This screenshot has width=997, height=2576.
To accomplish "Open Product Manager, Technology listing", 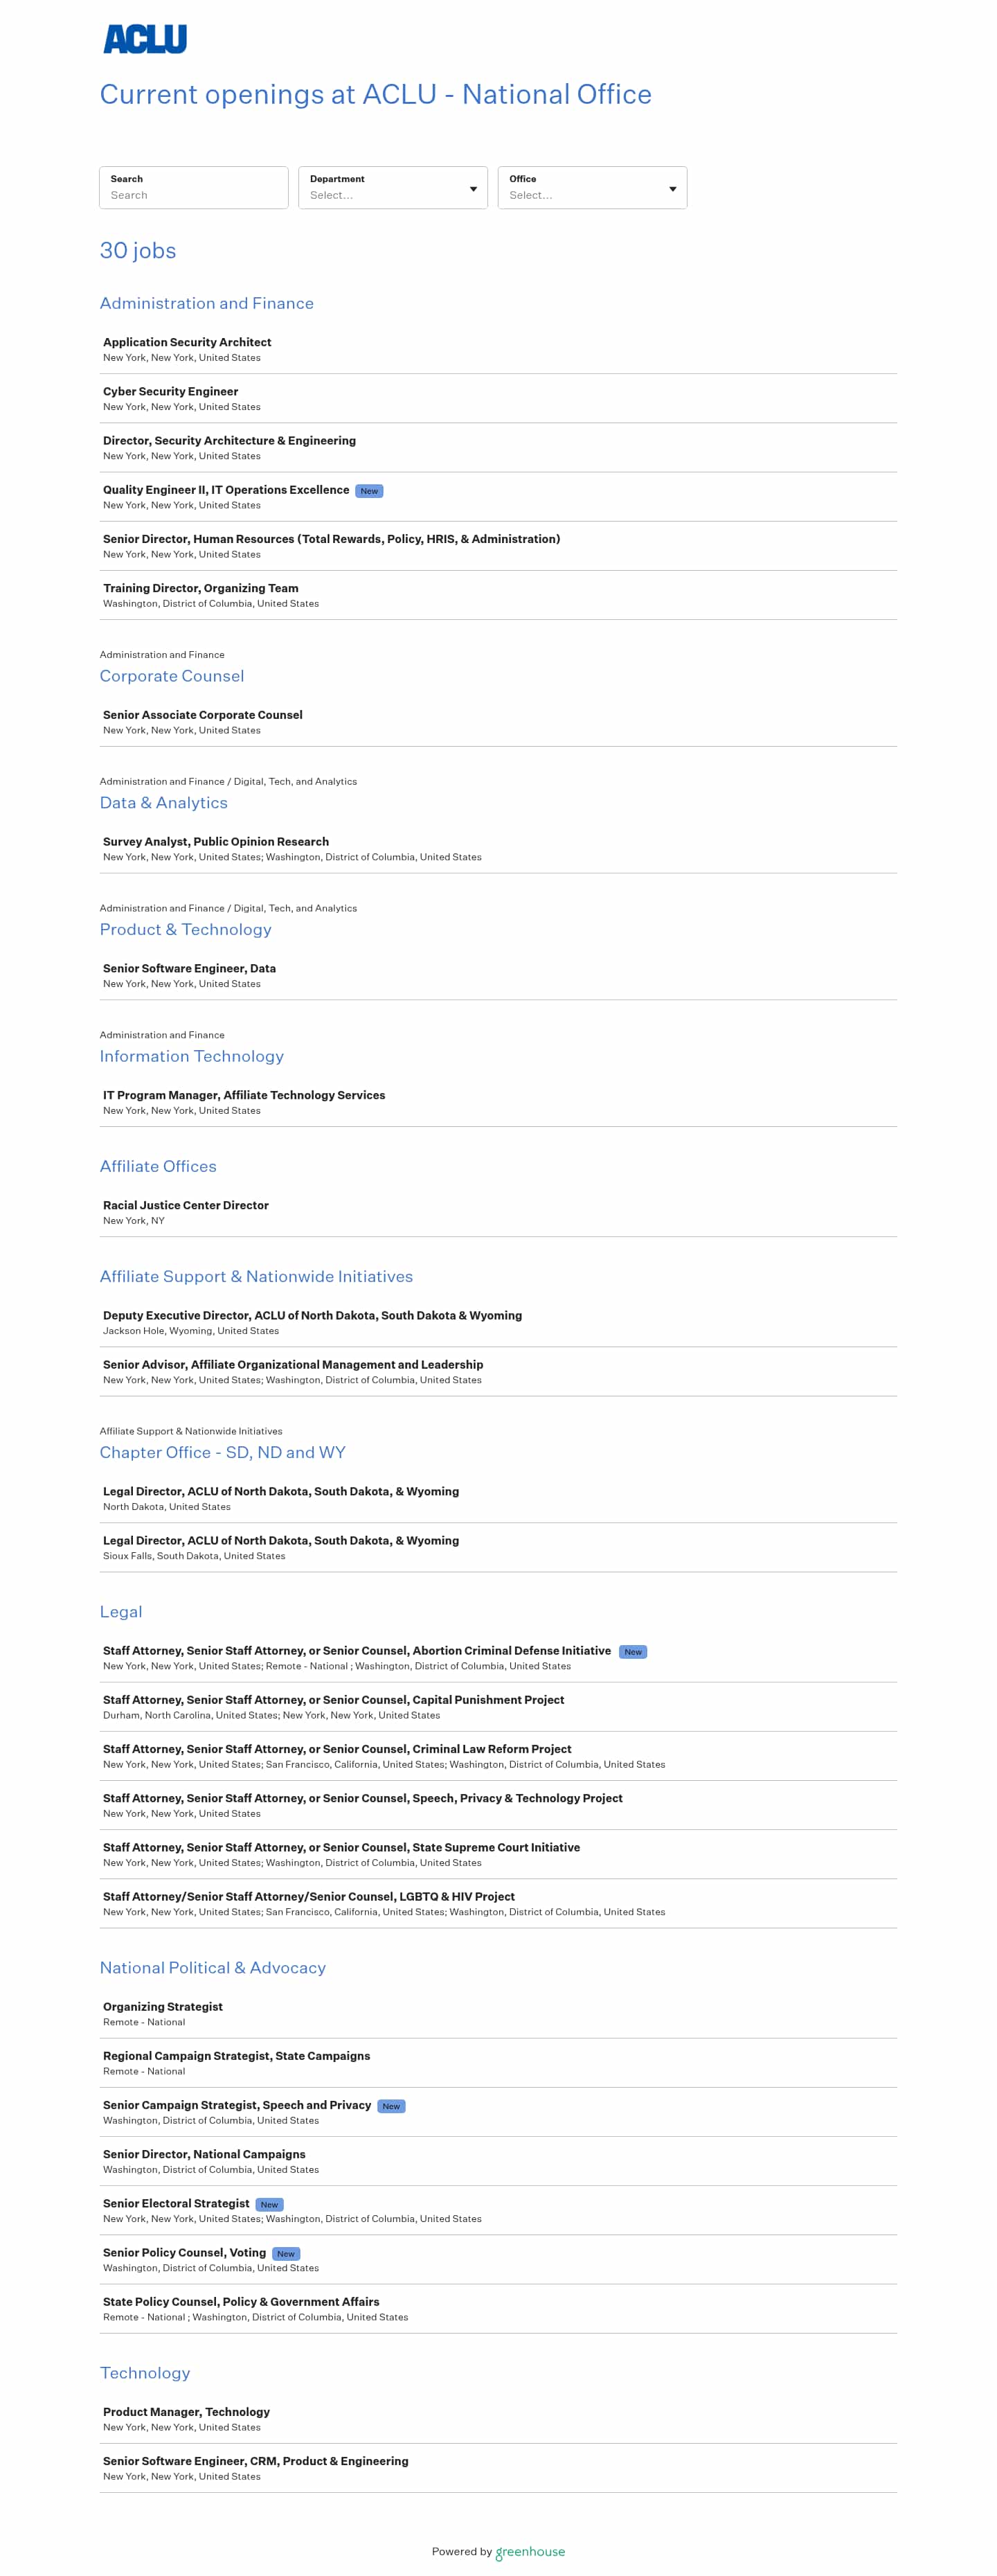I will point(186,2411).
